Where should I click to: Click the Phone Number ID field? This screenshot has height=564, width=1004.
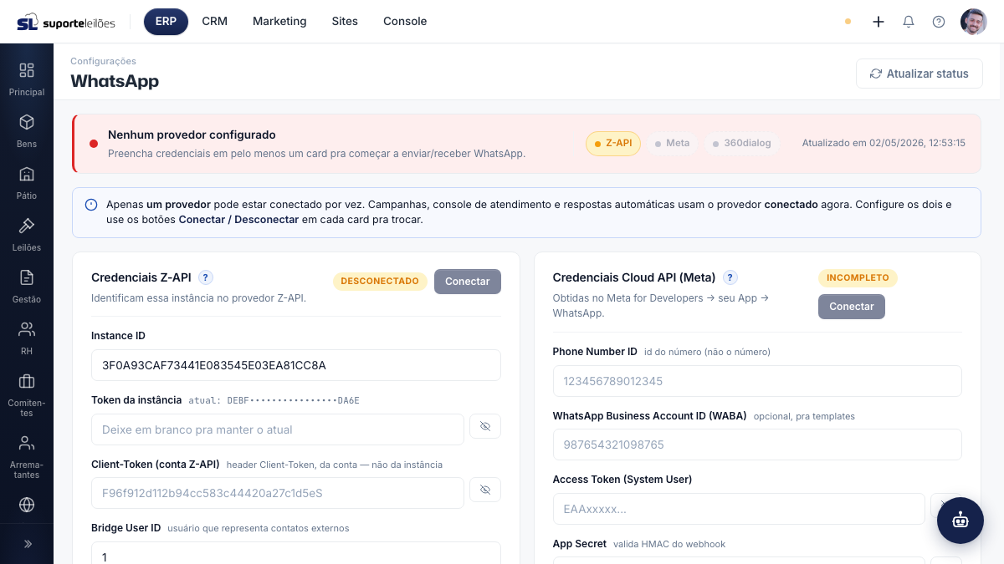click(757, 381)
